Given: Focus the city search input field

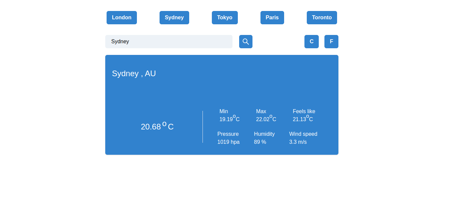Looking at the screenshot, I should pos(169,42).
